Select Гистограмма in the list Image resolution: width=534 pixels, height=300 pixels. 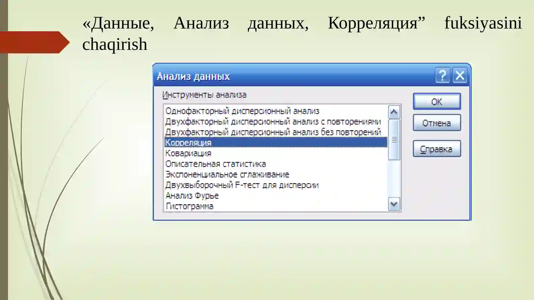276,206
